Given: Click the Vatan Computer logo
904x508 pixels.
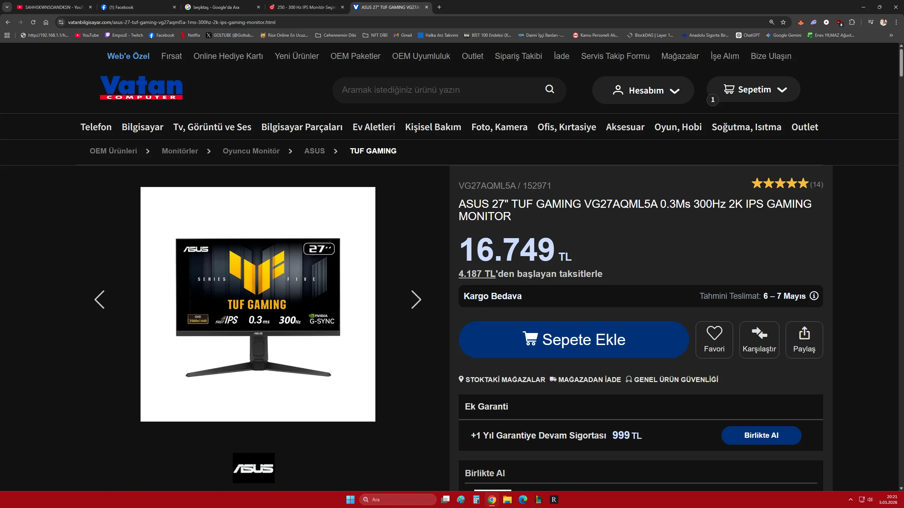Looking at the screenshot, I should click(x=141, y=88).
